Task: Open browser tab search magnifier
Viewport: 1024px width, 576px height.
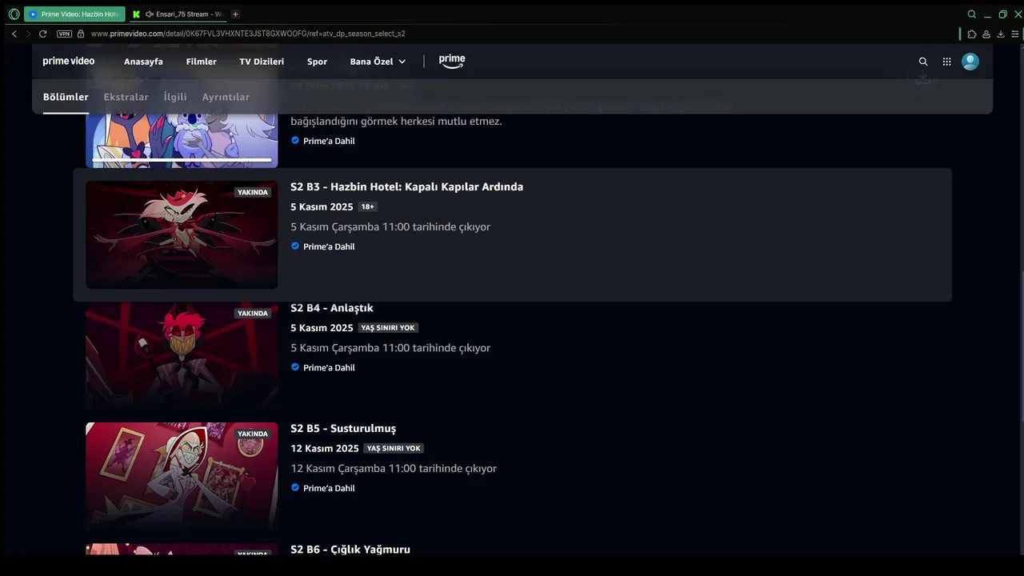Action: (972, 14)
